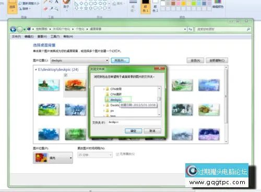Click scroll down arrow in folder tree
The height and width of the screenshot is (192, 261).
click(x=159, y=115)
